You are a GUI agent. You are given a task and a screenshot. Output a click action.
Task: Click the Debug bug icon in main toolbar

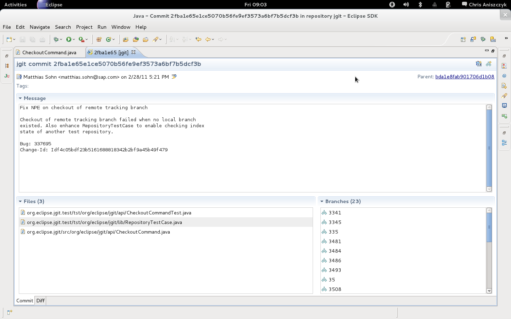click(56, 39)
